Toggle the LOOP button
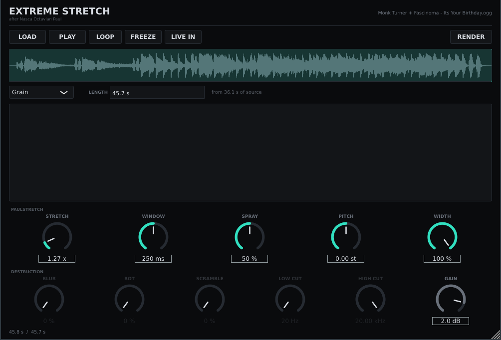 tap(105, 37)
